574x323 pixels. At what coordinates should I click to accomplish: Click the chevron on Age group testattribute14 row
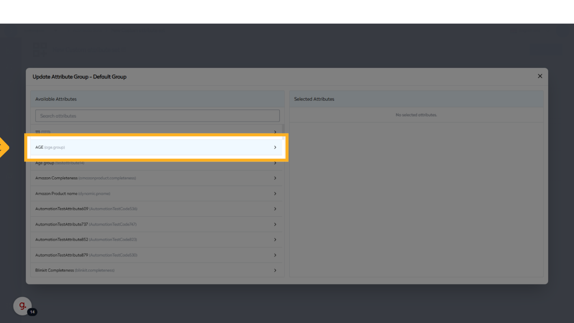(275, 163)
